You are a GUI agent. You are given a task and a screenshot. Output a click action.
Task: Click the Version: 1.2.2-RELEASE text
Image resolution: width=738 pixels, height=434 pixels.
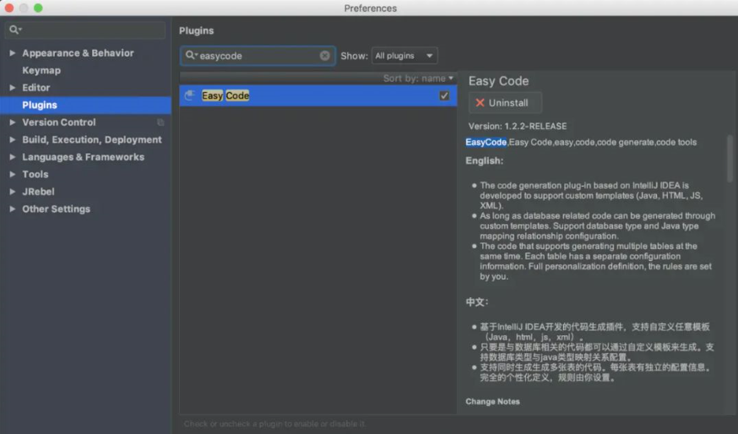[x=518, y=126]
